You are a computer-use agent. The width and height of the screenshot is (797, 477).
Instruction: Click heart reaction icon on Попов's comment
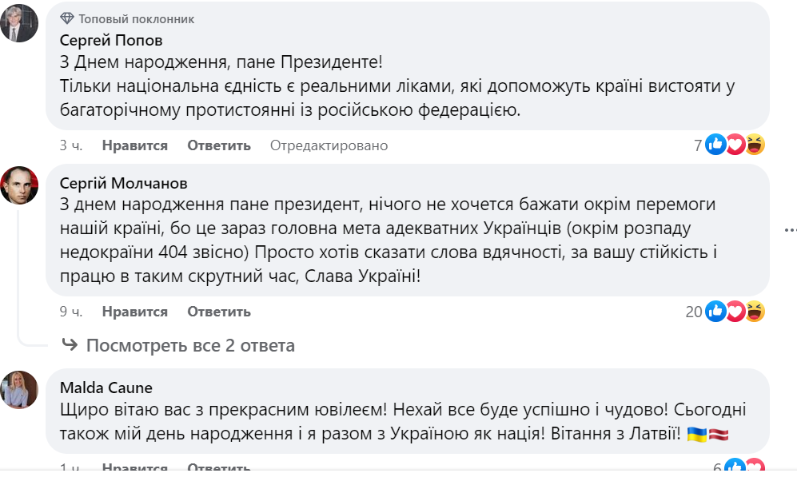[x=735, y=145]
